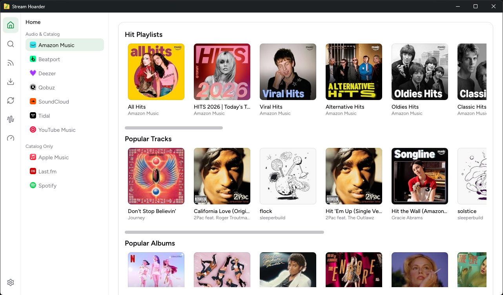Open Hit 'Em Up track cover
This screenshot has width=503, height=295.
pos(354,176)
